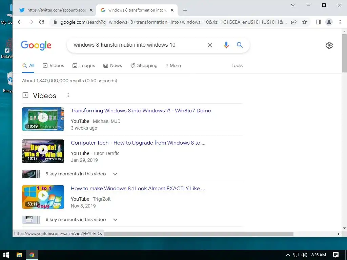Switch to Videos results tab
Image resolution: width=347 pixels, height=260 pixels.
click(53, 65)
